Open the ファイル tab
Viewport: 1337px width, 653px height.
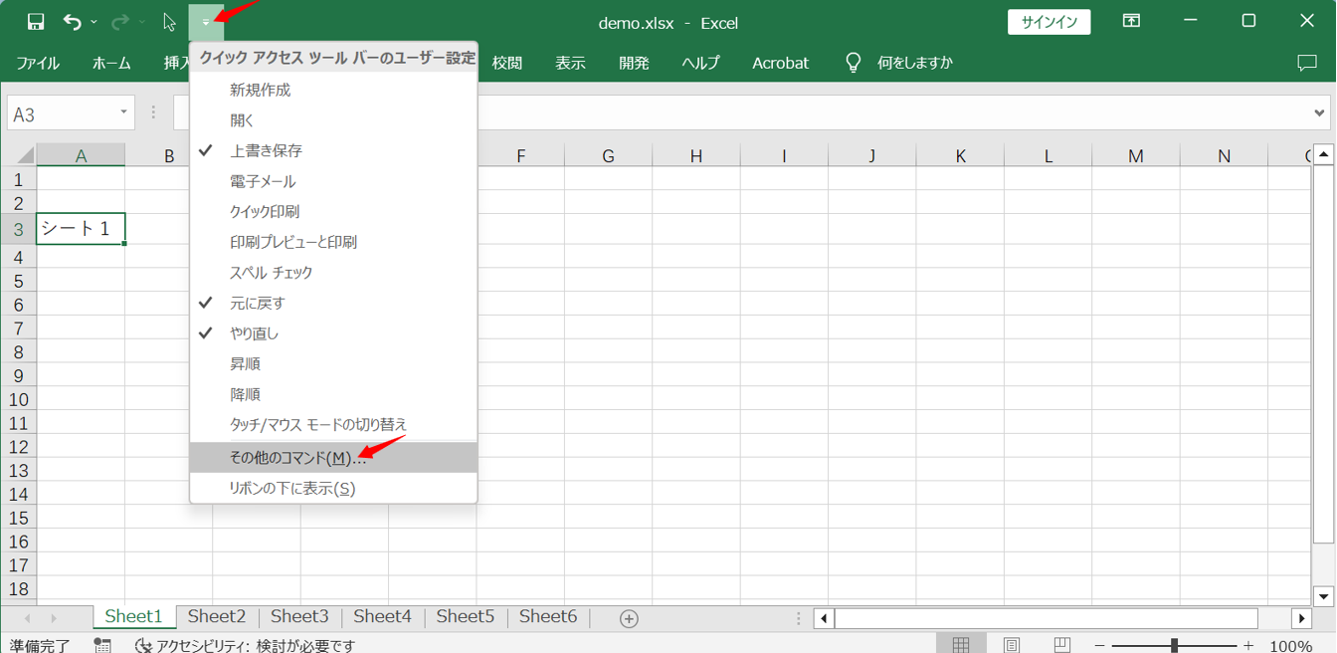(x=38, y=63)
